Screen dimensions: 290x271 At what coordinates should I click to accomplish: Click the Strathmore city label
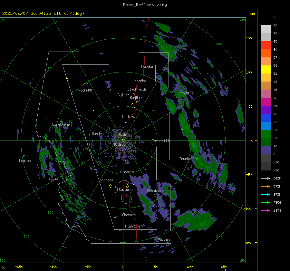[157, 190]
